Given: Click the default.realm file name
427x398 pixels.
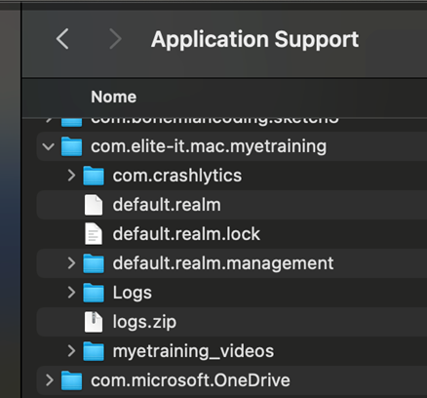Looking at the screenshot, I should tap(167, 205).
